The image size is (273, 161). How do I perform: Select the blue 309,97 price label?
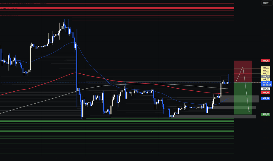[x=265, y=99]
